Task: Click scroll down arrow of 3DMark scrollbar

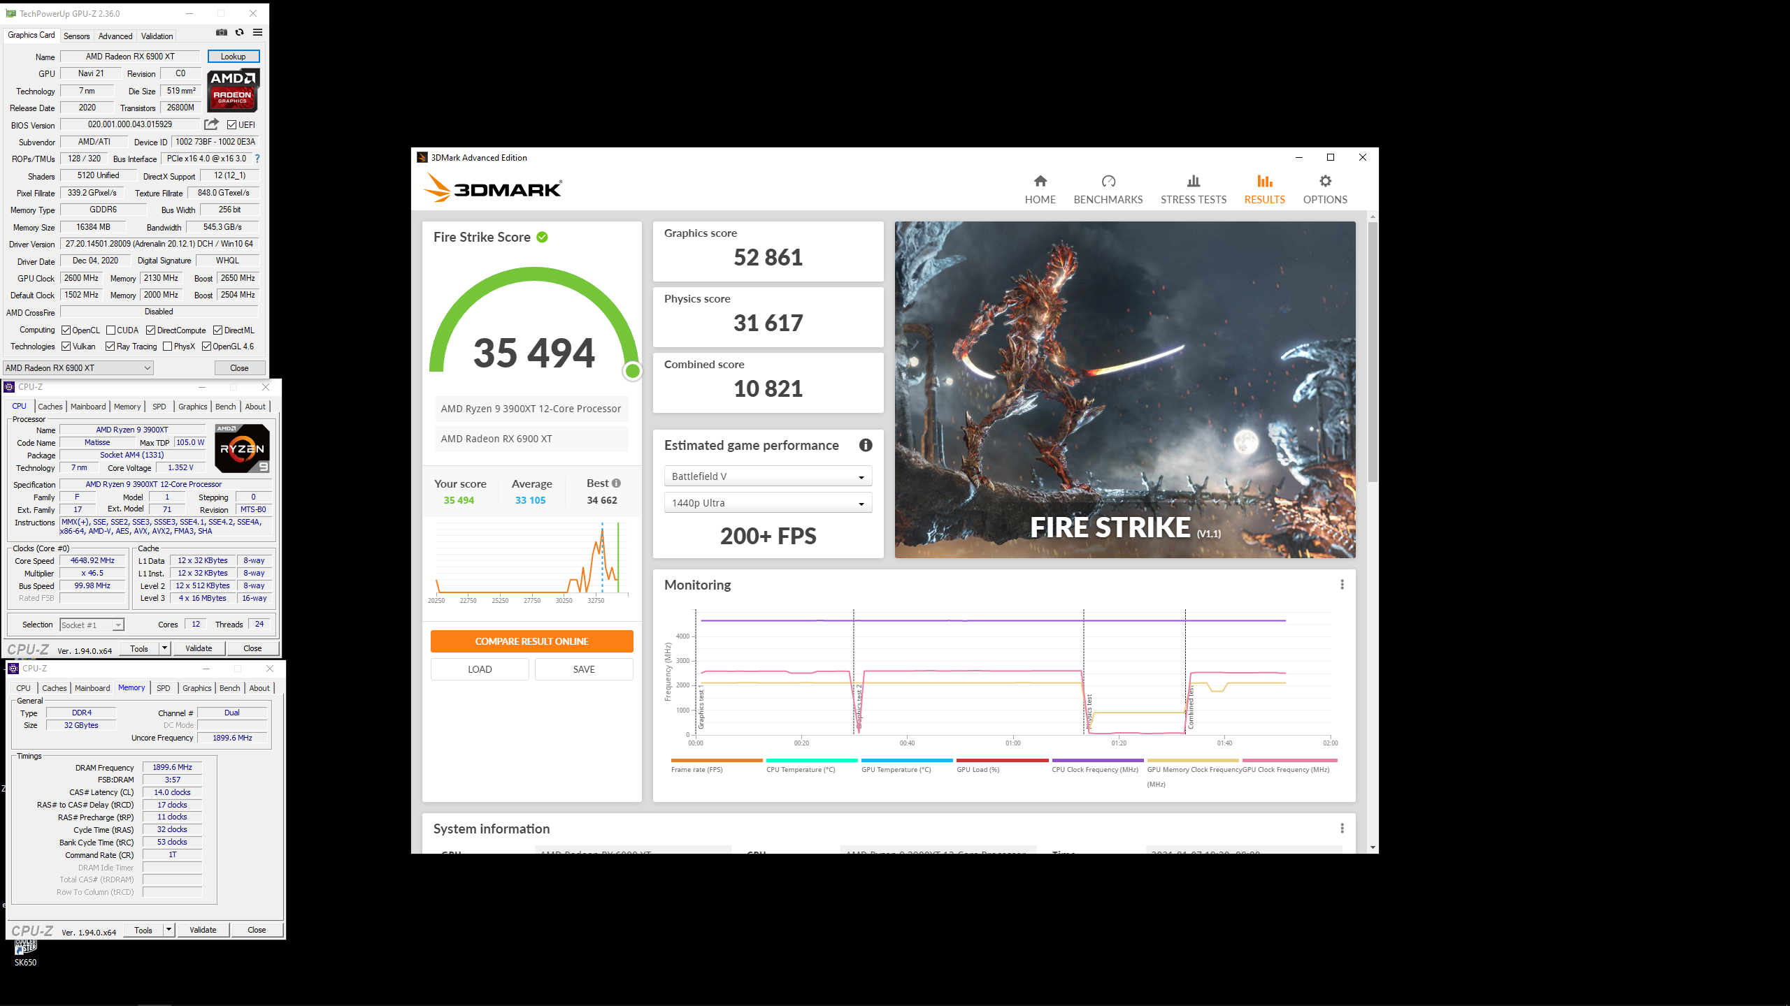Action: click(1373, 847)
